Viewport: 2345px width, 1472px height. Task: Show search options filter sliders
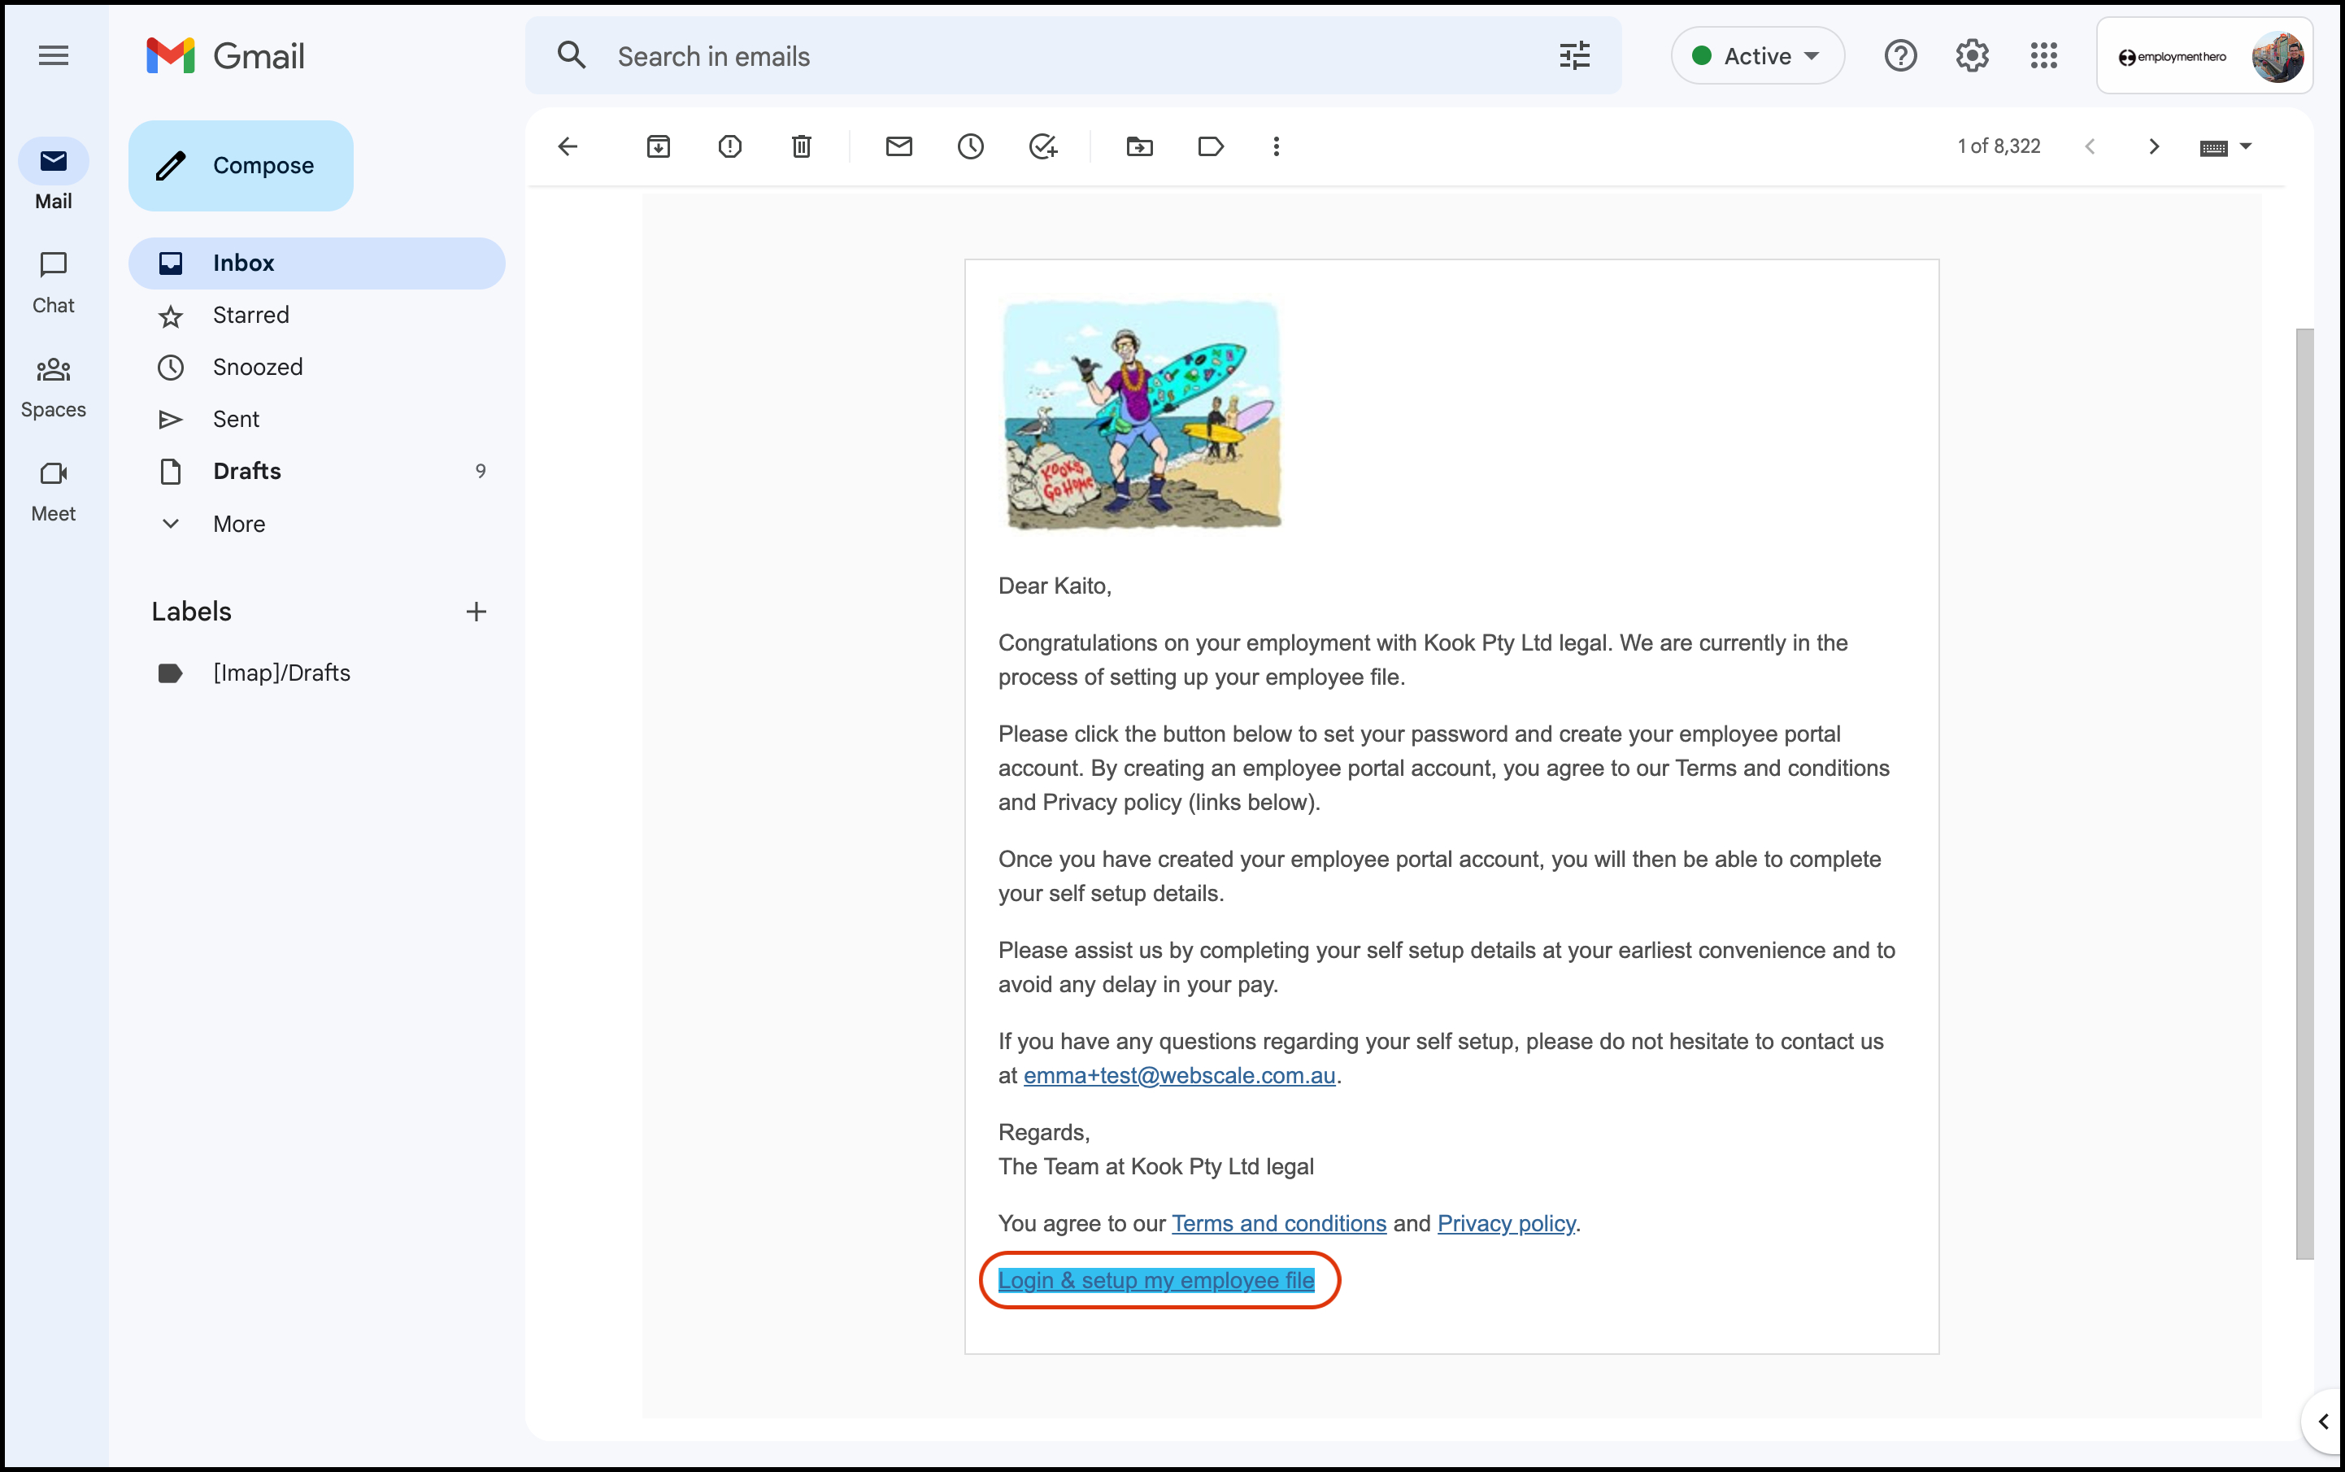pos(1574,56)
